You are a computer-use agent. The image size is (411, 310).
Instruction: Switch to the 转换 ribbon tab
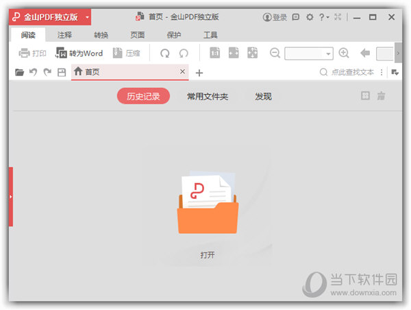point(101,35)
